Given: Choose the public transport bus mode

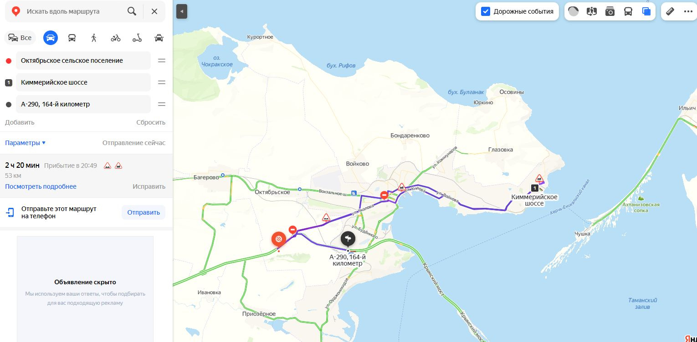Looking at the screenshot, I should [72, 38].
